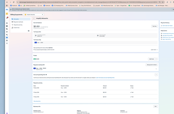Click 'Download last receipt' link
The height and width of the screenshot is (114, 174).
(167, 26)
